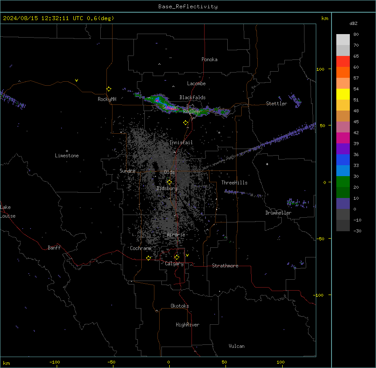Screen dimensions: 376x368
Task: Select the Drumheller label
Action: [x=278, y=213]
